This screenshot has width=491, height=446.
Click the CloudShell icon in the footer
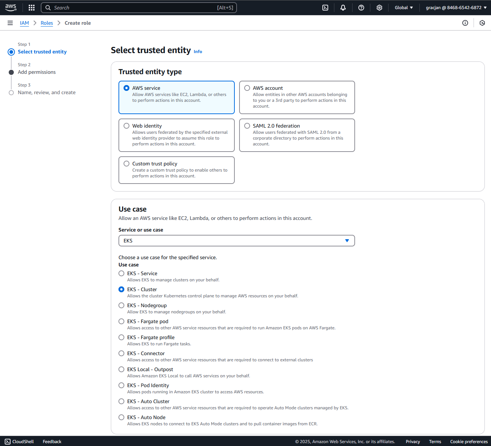coord(8,442)
